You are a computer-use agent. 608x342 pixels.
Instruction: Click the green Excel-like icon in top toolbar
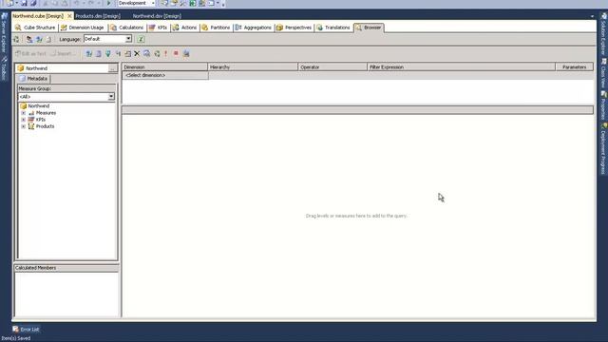point(193,3)
